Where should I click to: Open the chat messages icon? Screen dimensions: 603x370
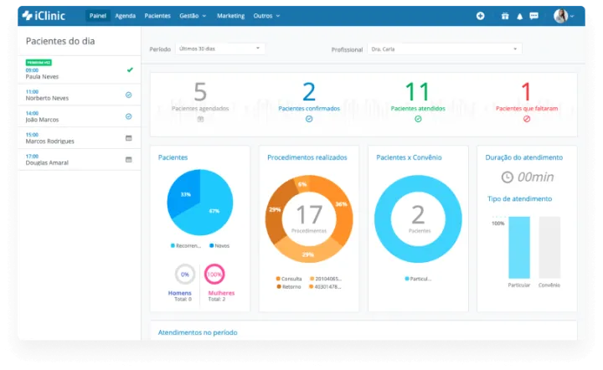click(x=534, y=16)
